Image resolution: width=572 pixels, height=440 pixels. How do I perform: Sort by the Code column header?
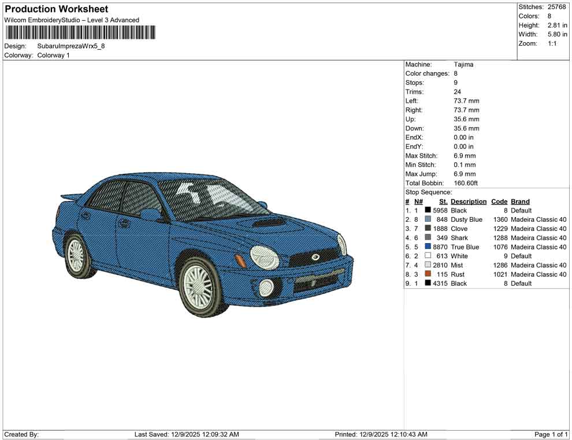[499, 201]
